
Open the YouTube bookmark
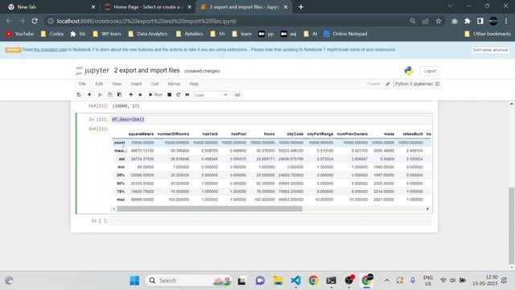point(19,34)
